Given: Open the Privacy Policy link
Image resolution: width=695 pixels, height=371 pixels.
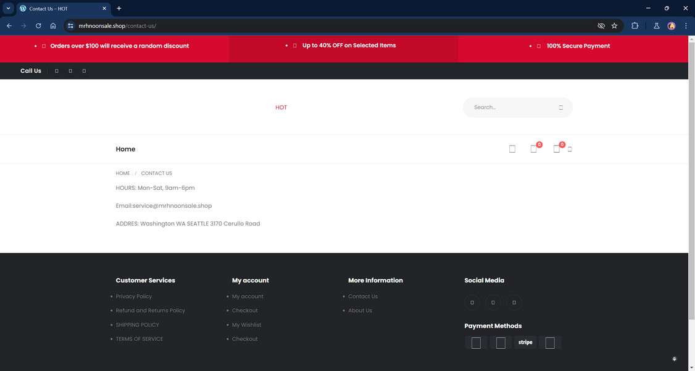Looking at the screenshot, I should point(133,296).
